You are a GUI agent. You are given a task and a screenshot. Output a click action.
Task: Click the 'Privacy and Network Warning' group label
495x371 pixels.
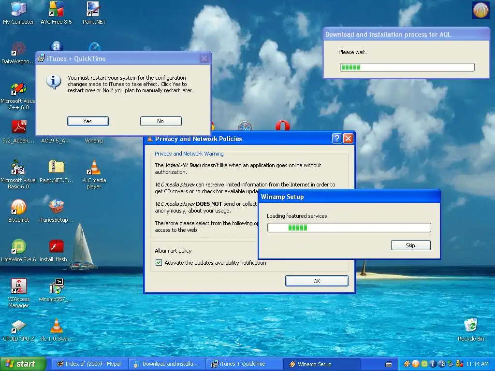coord(189,154)
